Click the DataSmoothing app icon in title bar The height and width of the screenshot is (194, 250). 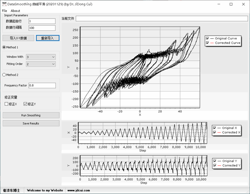[x=4, y=4]
